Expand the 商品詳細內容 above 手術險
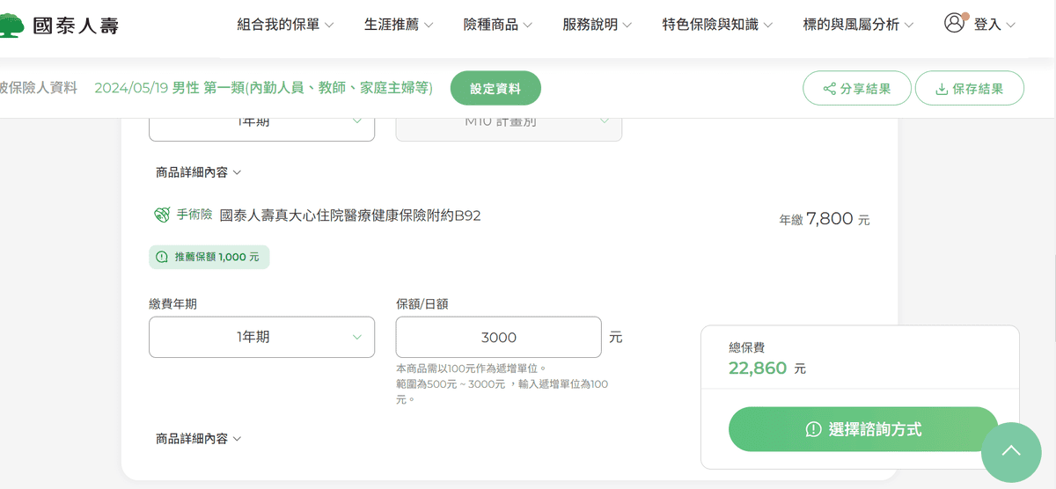Image resolution: width=1056 pixels, height=489 pixels. pos(198,172)
